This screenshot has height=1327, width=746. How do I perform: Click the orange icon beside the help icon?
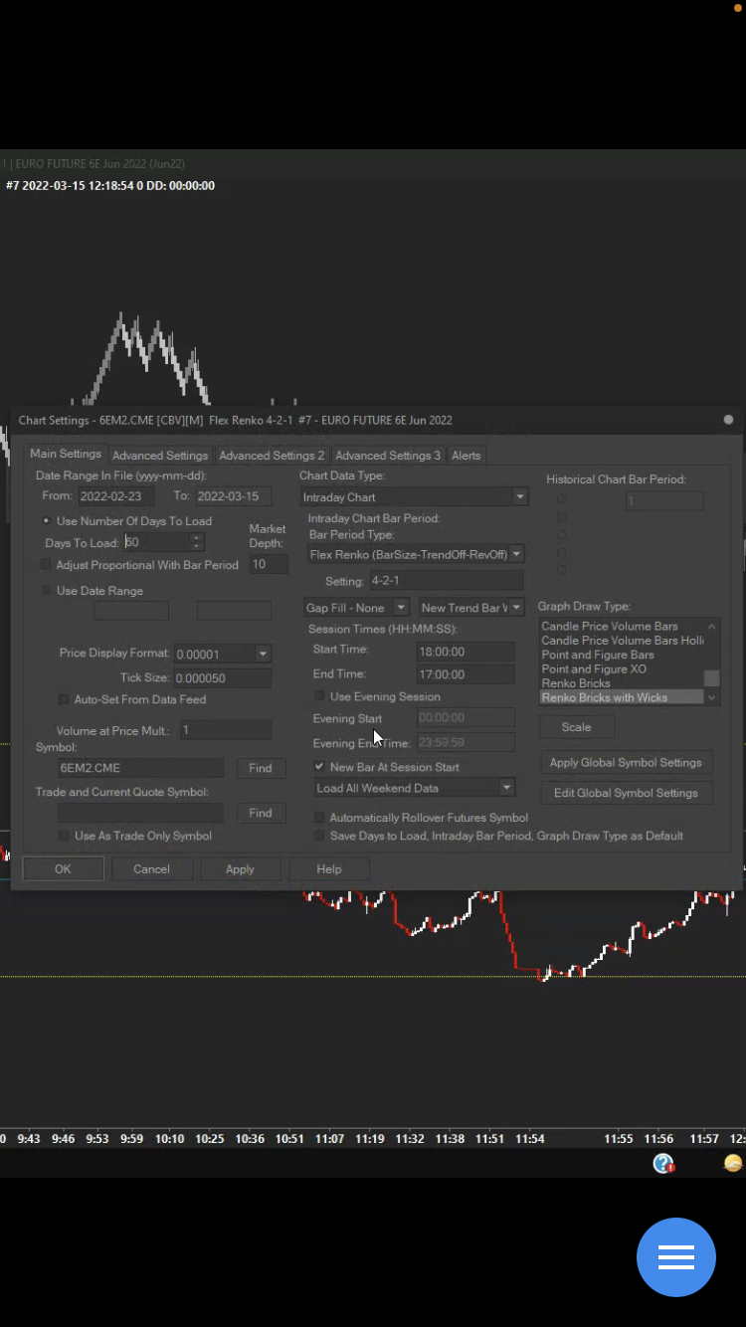[x=733, y=1163]
